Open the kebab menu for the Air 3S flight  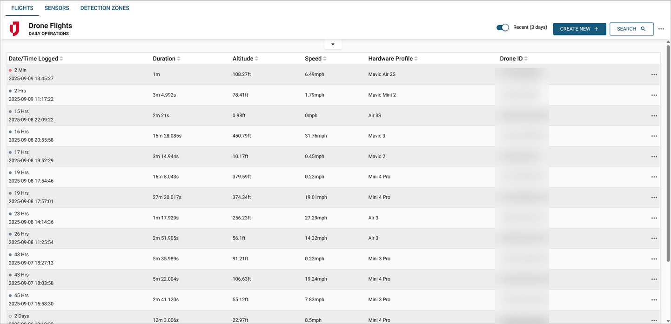(x=654, y=115)
